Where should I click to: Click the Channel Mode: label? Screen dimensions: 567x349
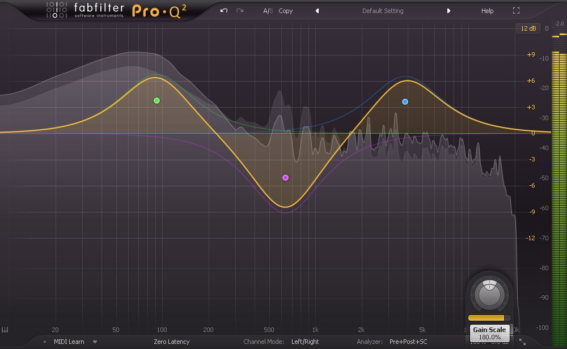click(264, 342)
